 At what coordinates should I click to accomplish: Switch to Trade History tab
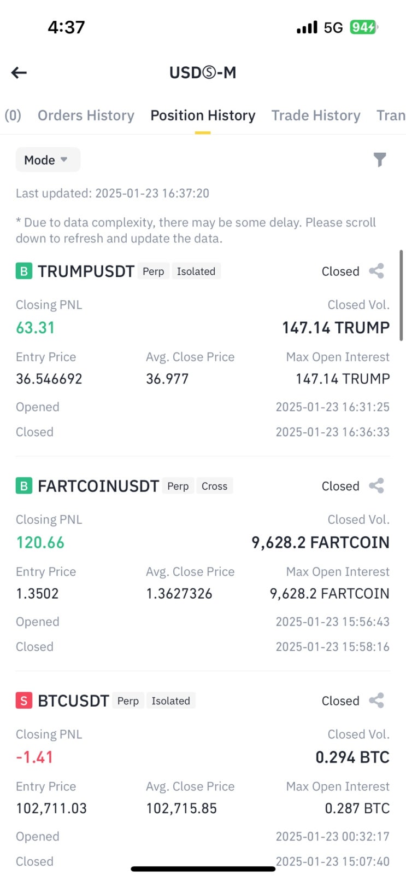click(x=316, y=115)
